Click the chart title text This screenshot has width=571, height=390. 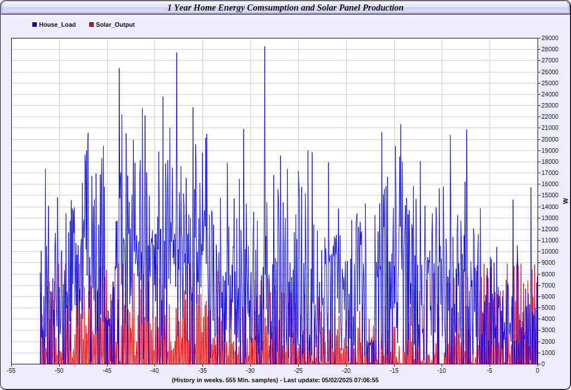[285, 8]
